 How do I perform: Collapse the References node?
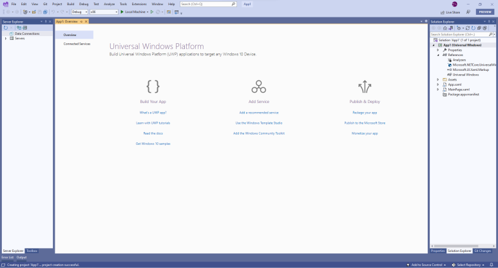point(438,55)
